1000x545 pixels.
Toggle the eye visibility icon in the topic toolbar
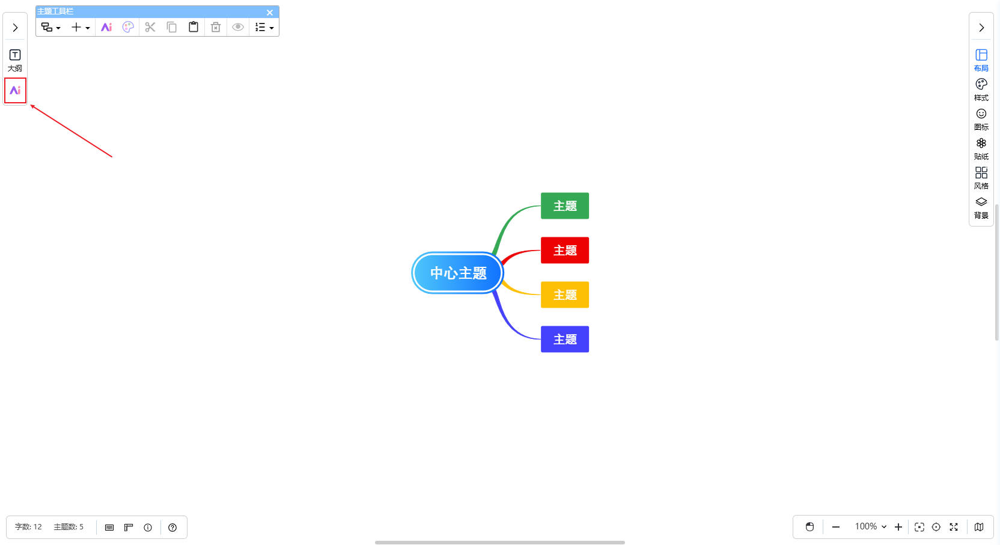pyautogui.click(x=238, y=27)
